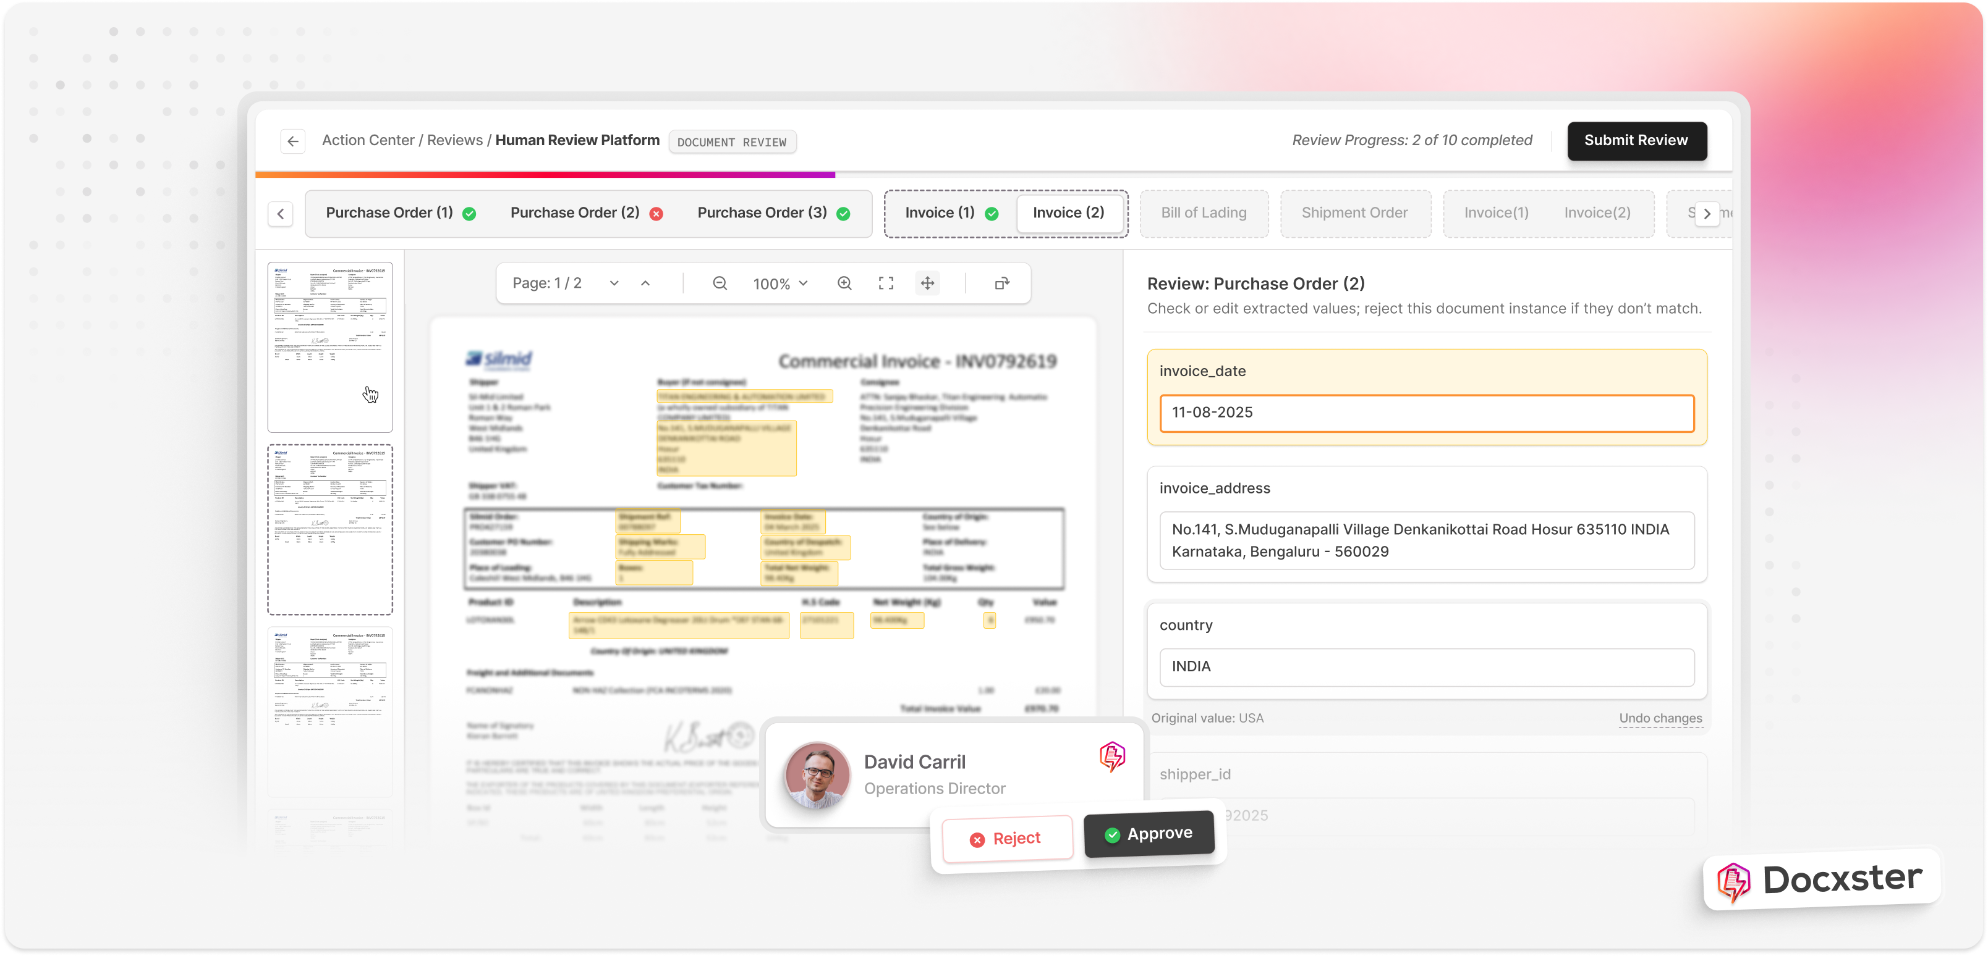This screenshot has height=956, width=1988.
Task: Click the invoice_date input field
Action: click(x=1426, y=413)
